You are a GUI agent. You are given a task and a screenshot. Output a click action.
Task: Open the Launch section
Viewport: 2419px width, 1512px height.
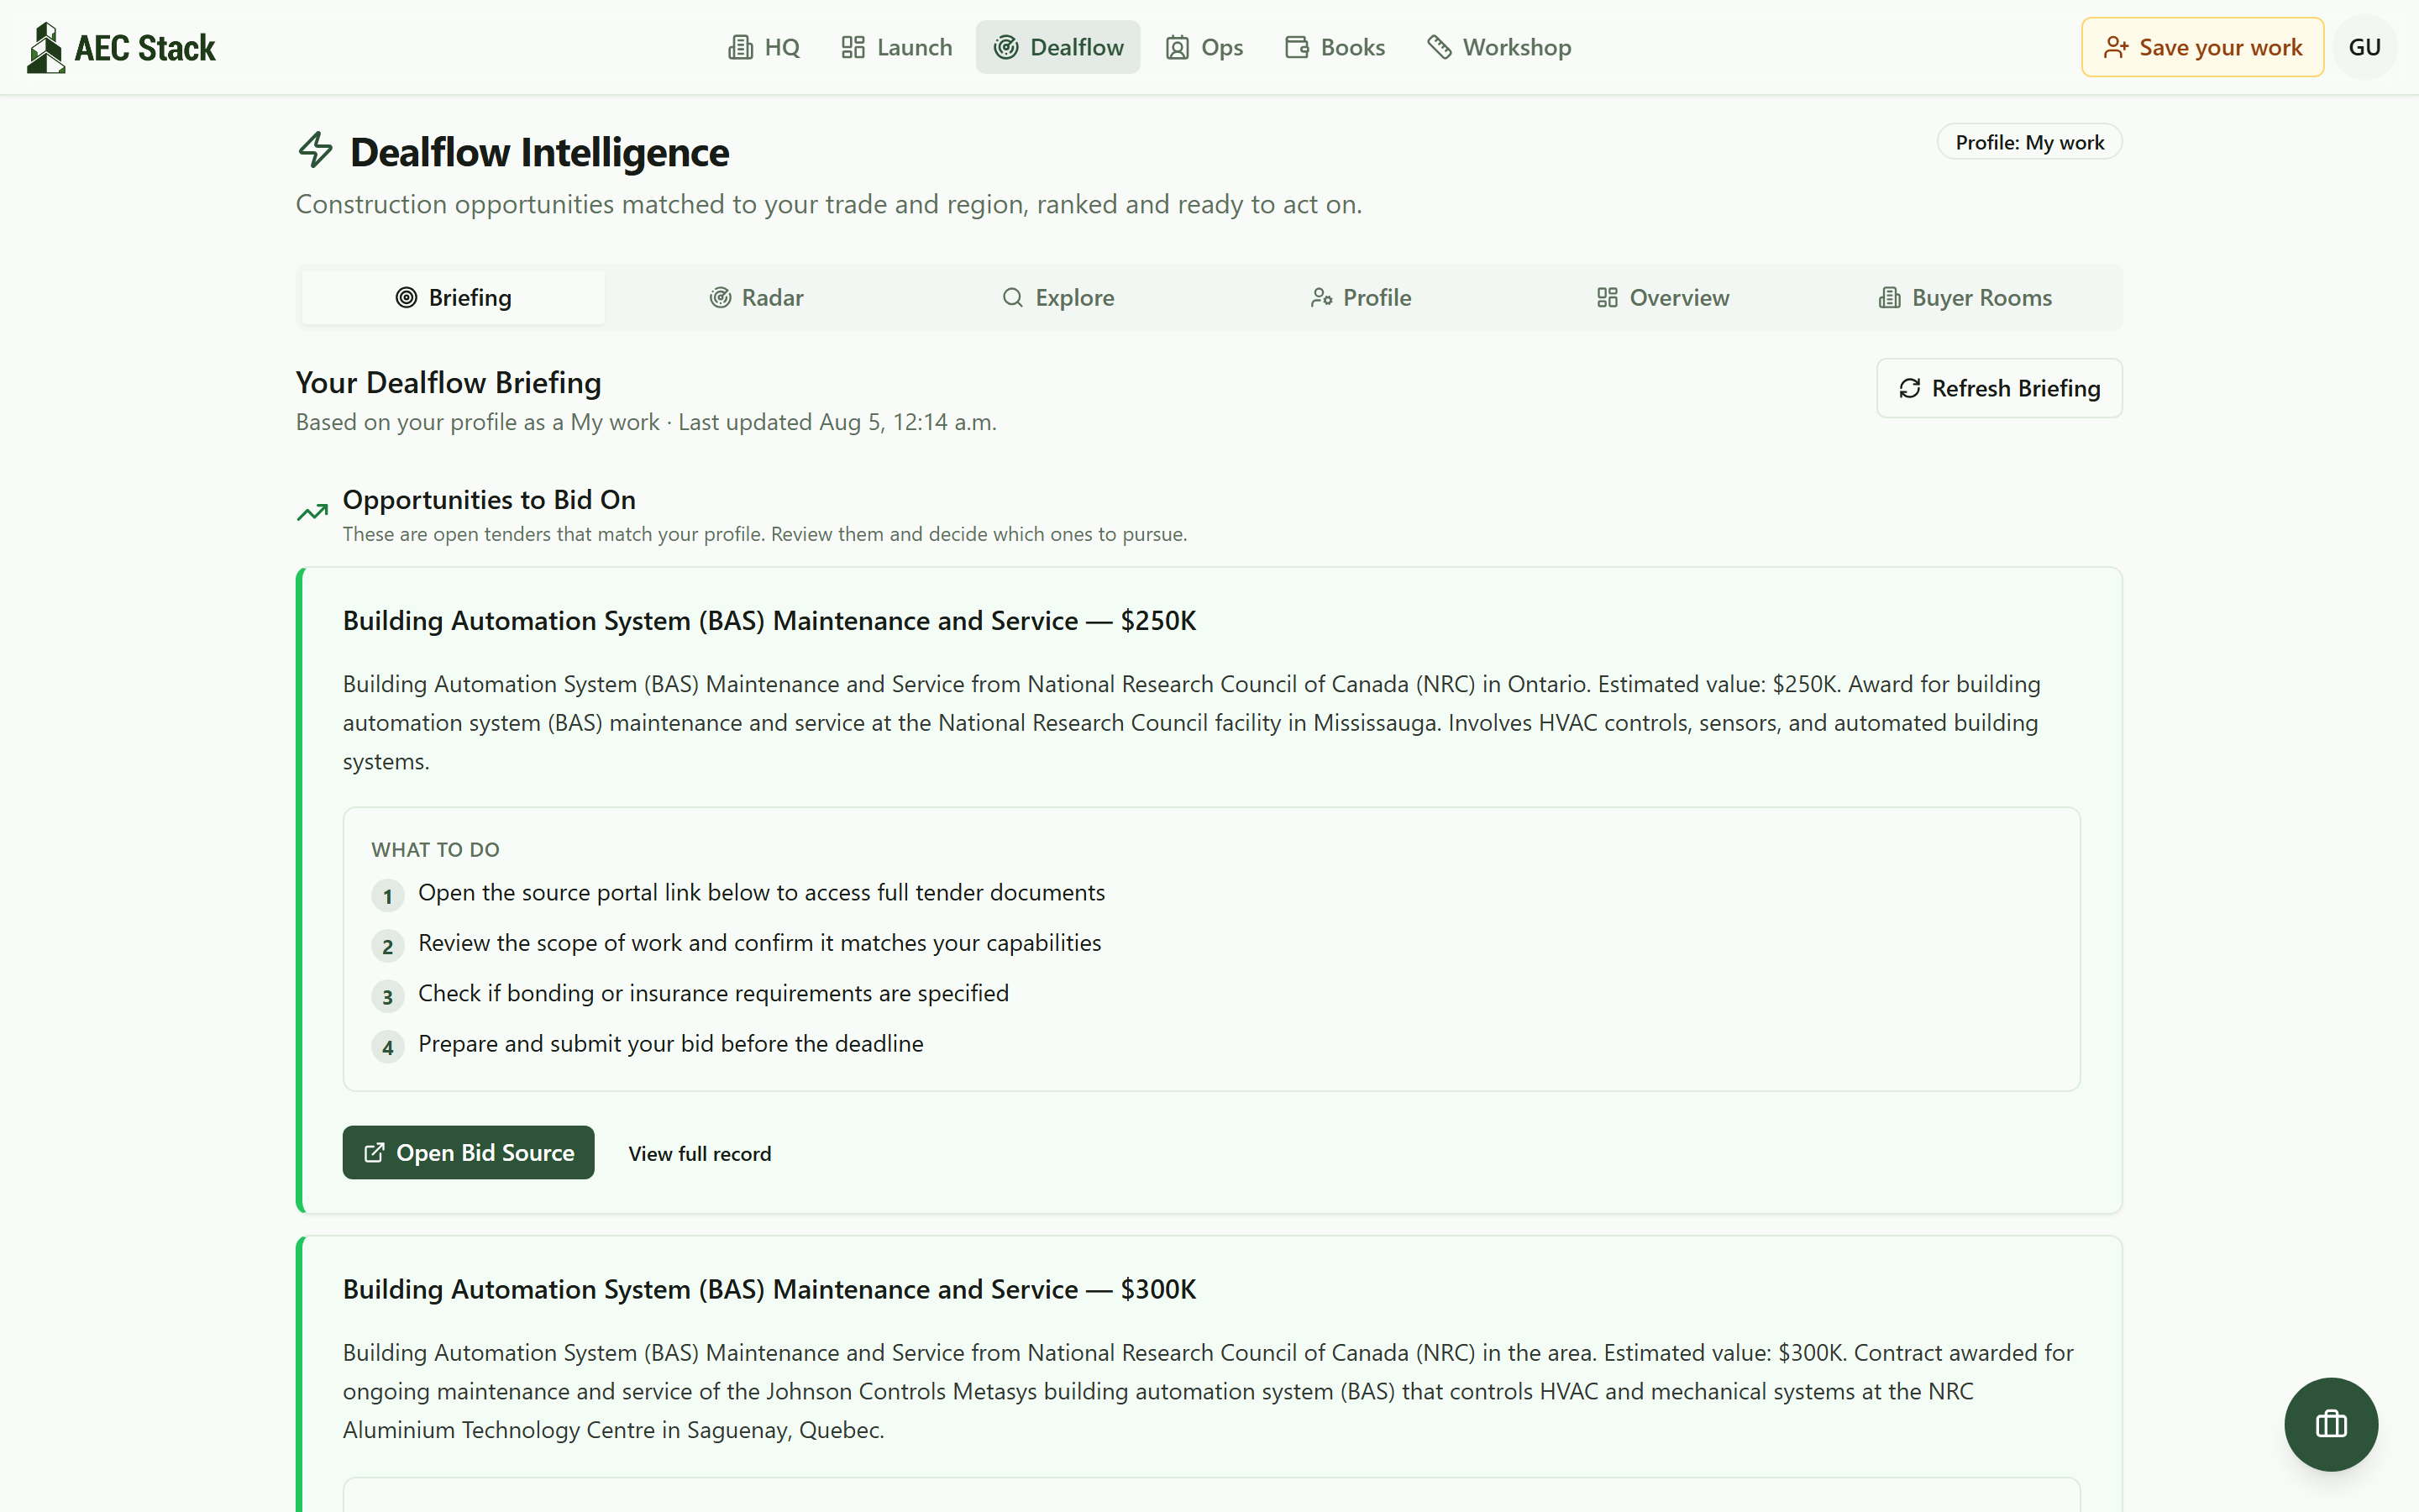point(897,47)
